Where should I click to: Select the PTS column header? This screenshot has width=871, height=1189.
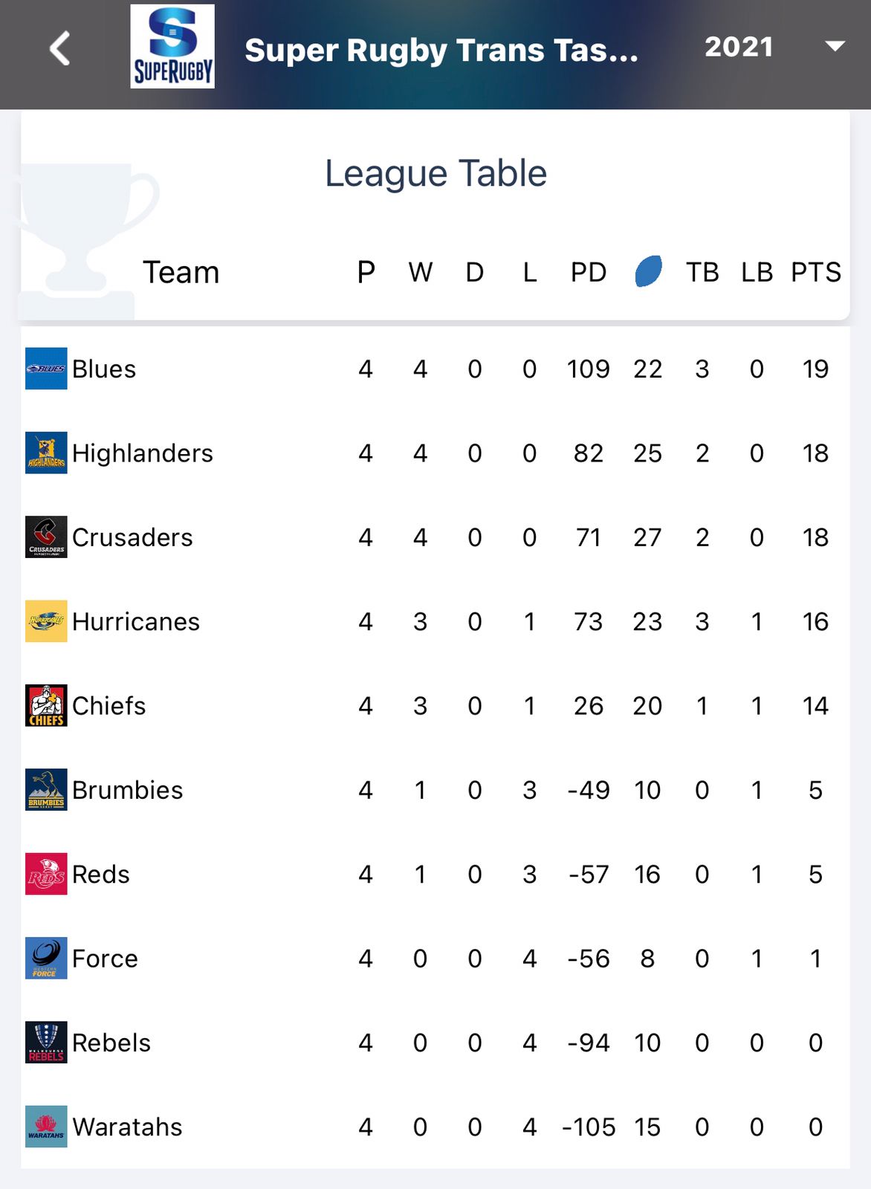click(815, 272)
